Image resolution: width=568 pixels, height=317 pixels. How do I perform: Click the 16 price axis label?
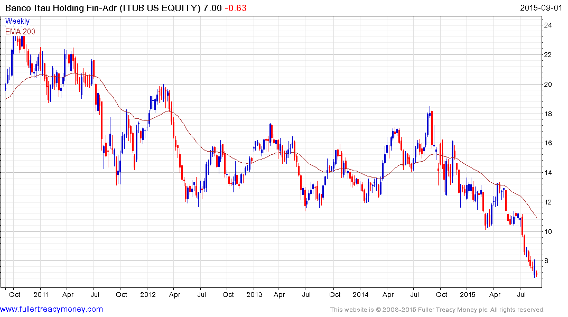(548, 143)
